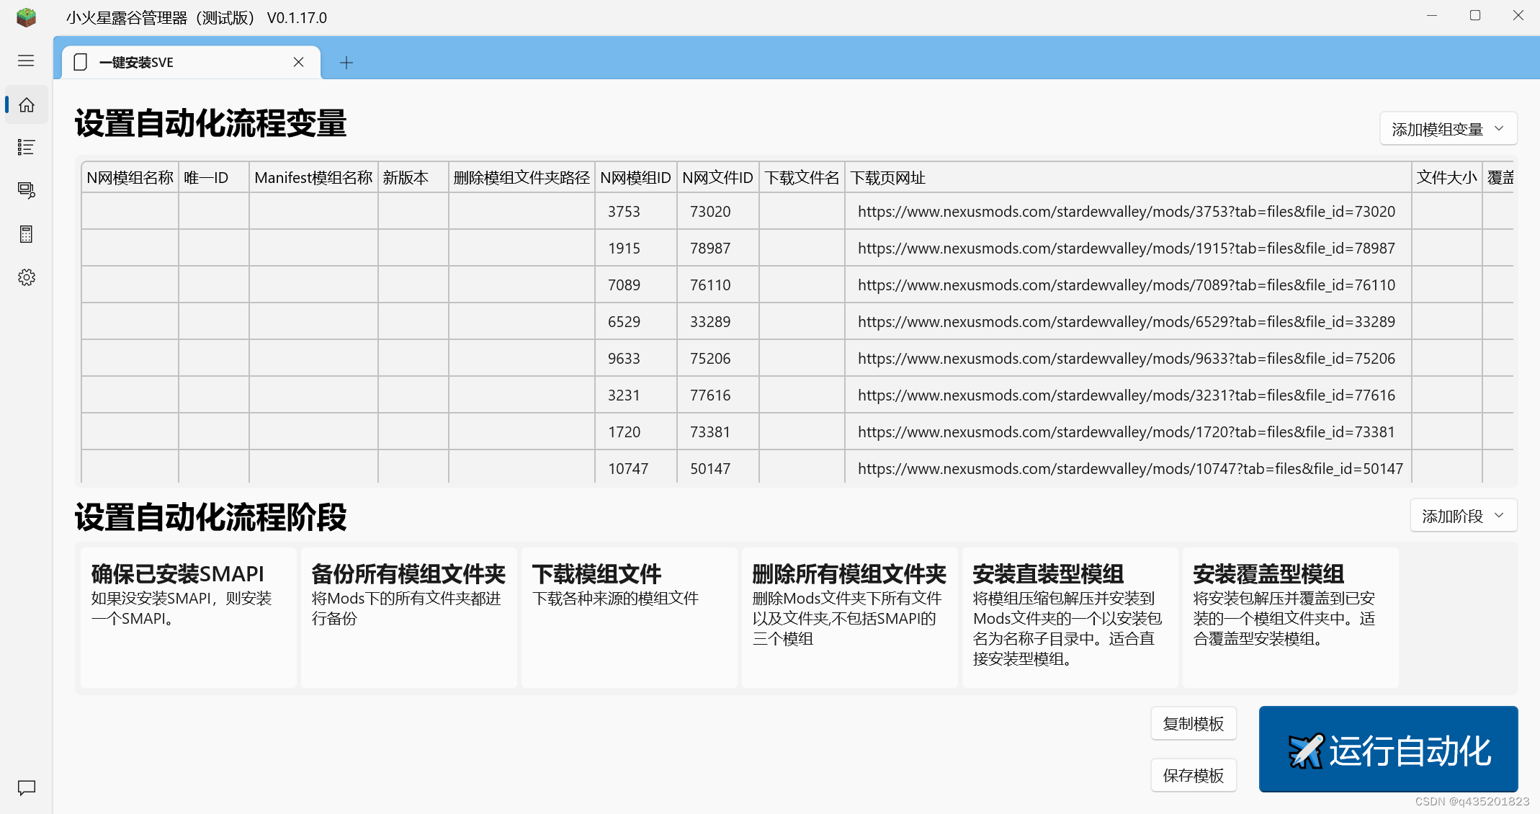Click N网文件ID cell showing 73020
Image resolution: width=1540 pixels, height=814 pixels.
tap(710, 212)
